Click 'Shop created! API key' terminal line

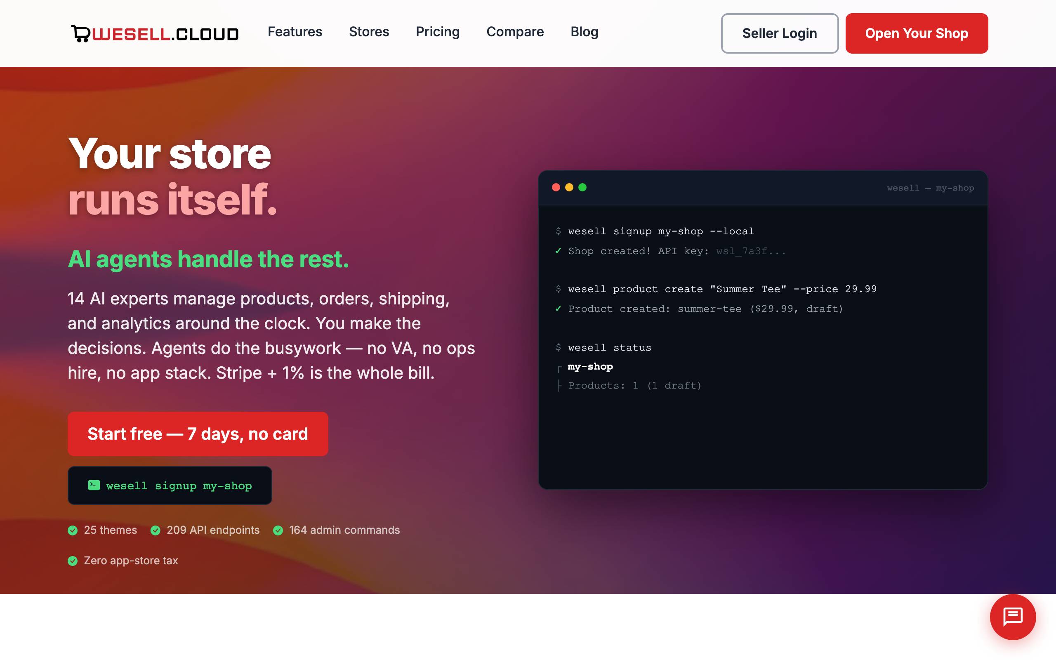pyautogui.click(x=670, y=251)
